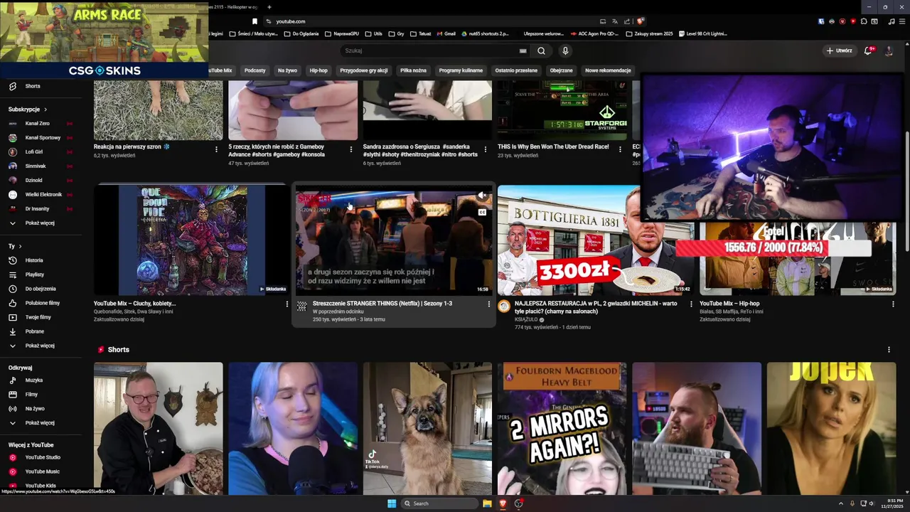
Task: Toggle captions CC on Stranger Things preview
Action: coord(482,212)
